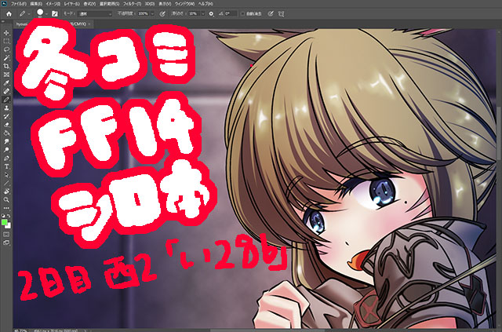Click the zoom percentage in status bar
The image size is (502, 332).
click(22, 330)
